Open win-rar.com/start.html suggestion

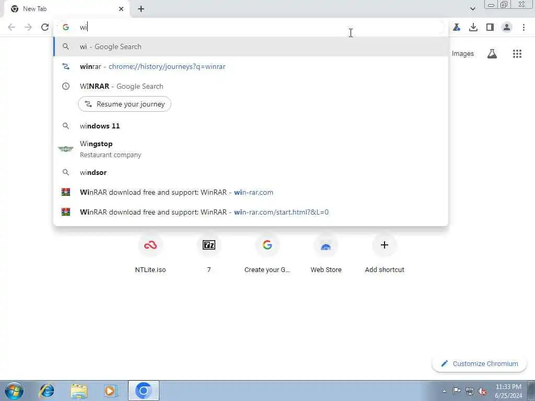pos(251,212)
